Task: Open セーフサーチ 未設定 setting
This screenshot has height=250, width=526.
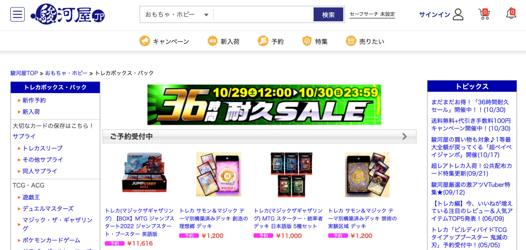Action: [372, 14]
